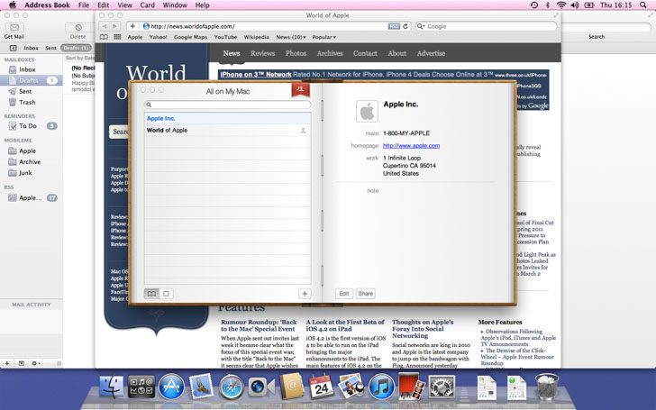The width and height of the screenshot is (656, 410).
Task: Open the Archives tab on World of Apple site
Action: (330, 53)
